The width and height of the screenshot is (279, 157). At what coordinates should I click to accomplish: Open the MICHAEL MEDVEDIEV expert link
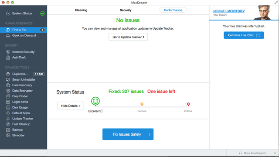tap(229, 11)
